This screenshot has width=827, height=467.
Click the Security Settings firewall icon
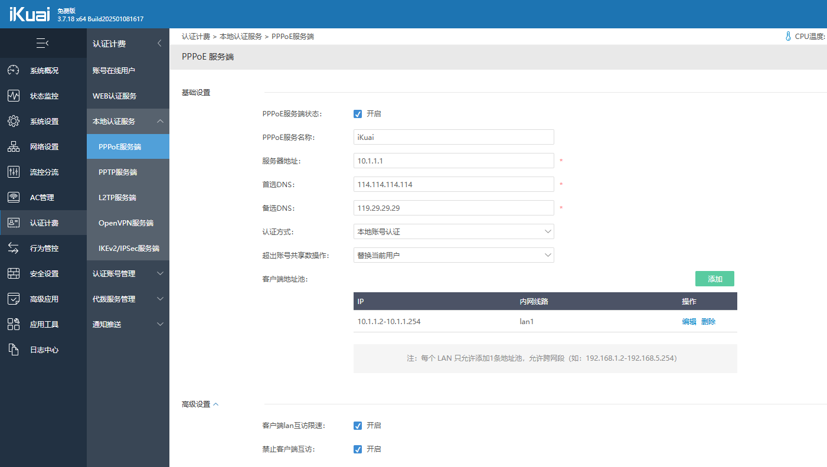tap(14, 274)
